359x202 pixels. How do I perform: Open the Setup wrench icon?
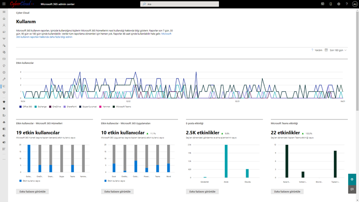click(x=4, y=79)
